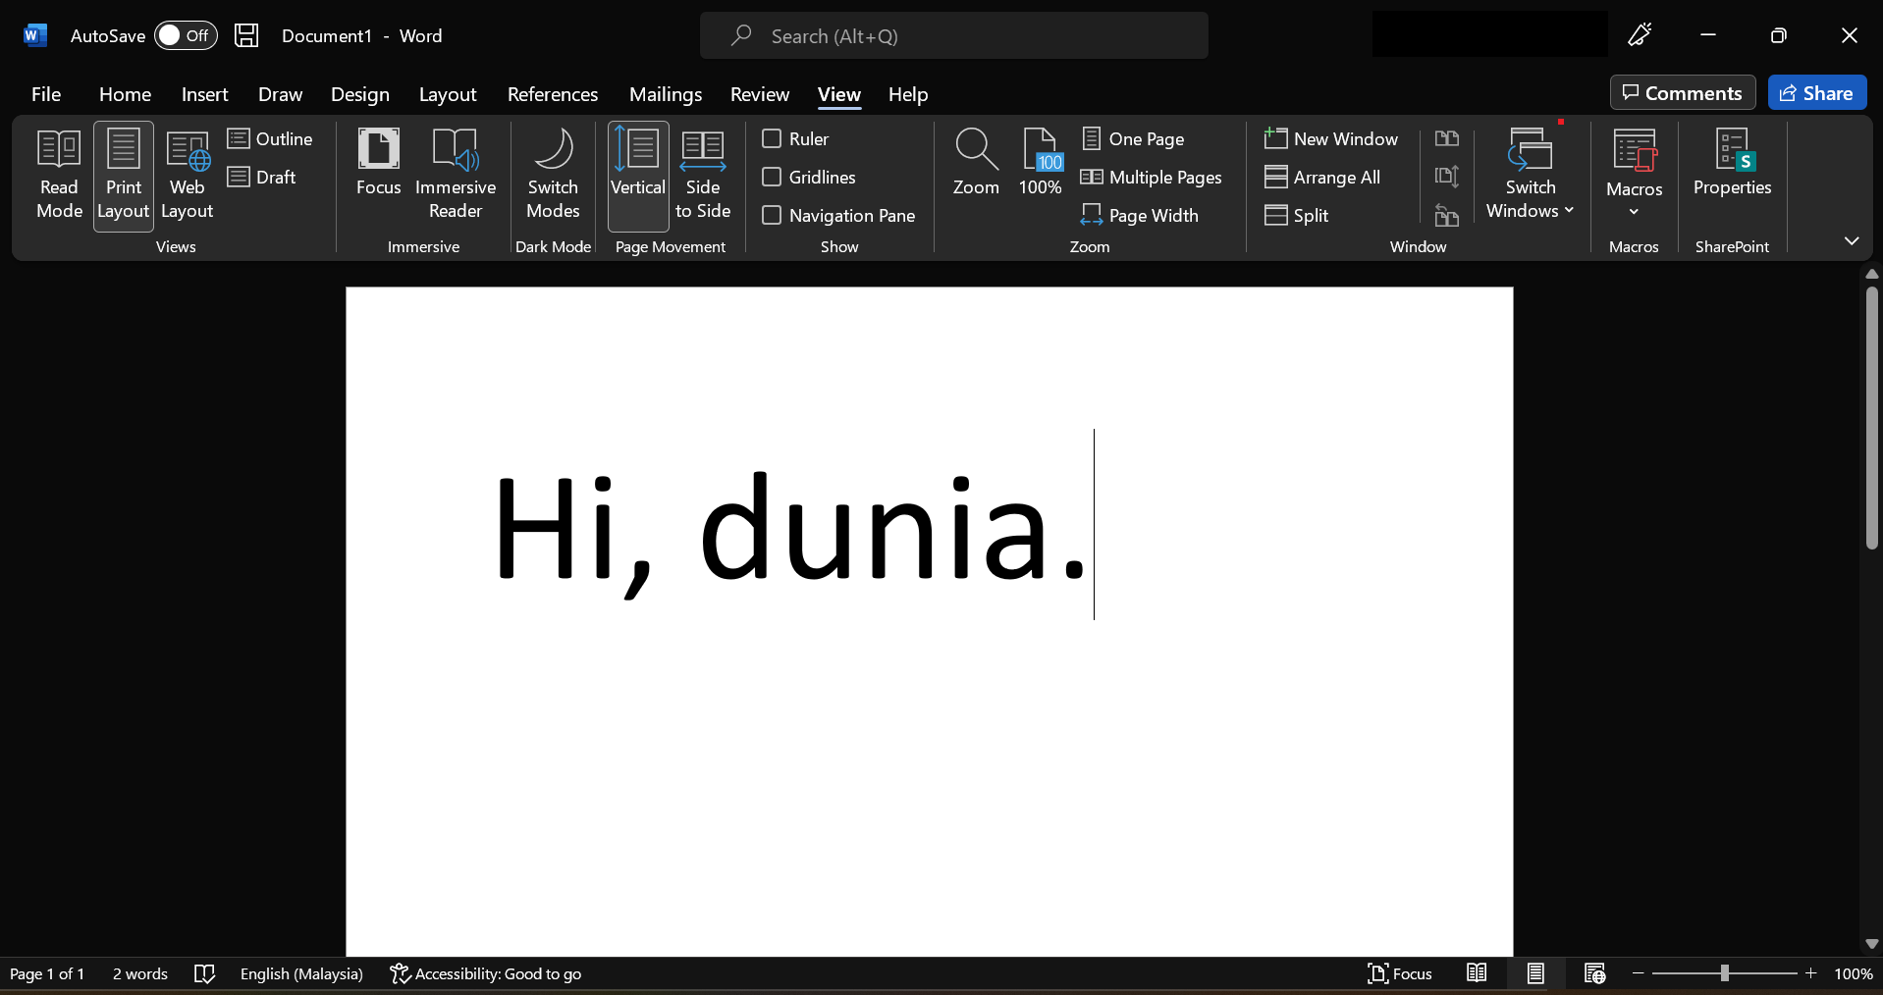
Task: Show the Navigation Pane
Action: coord(772,215)
